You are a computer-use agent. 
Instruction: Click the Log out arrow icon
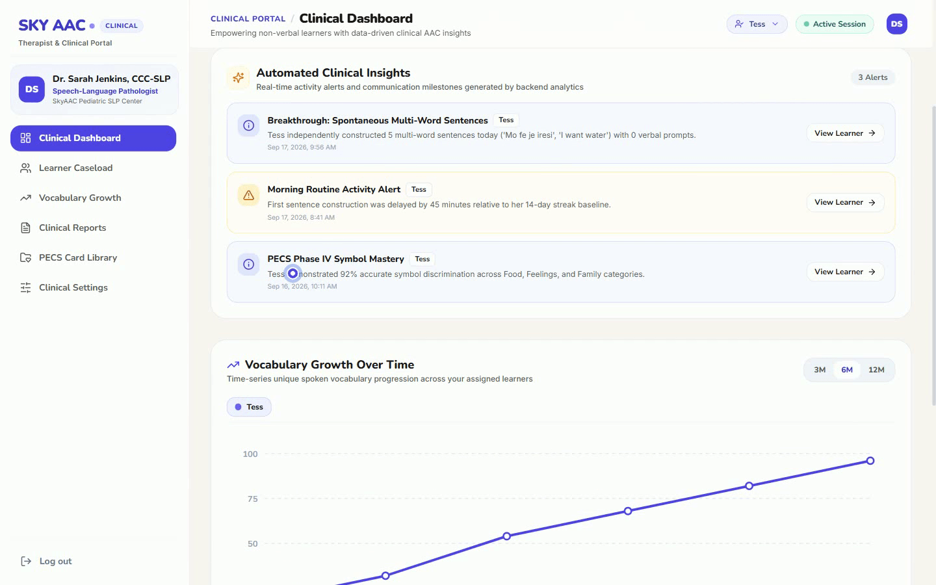pyautogui.click(x=26, y=561)
